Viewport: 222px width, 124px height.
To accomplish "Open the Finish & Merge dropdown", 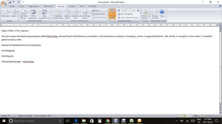I will (x=145, y=14).
